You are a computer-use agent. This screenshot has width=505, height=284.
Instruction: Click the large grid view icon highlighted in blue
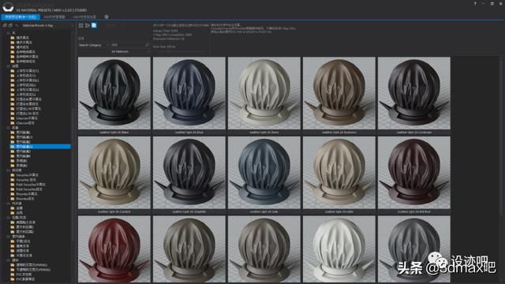(x=94, y=25)
